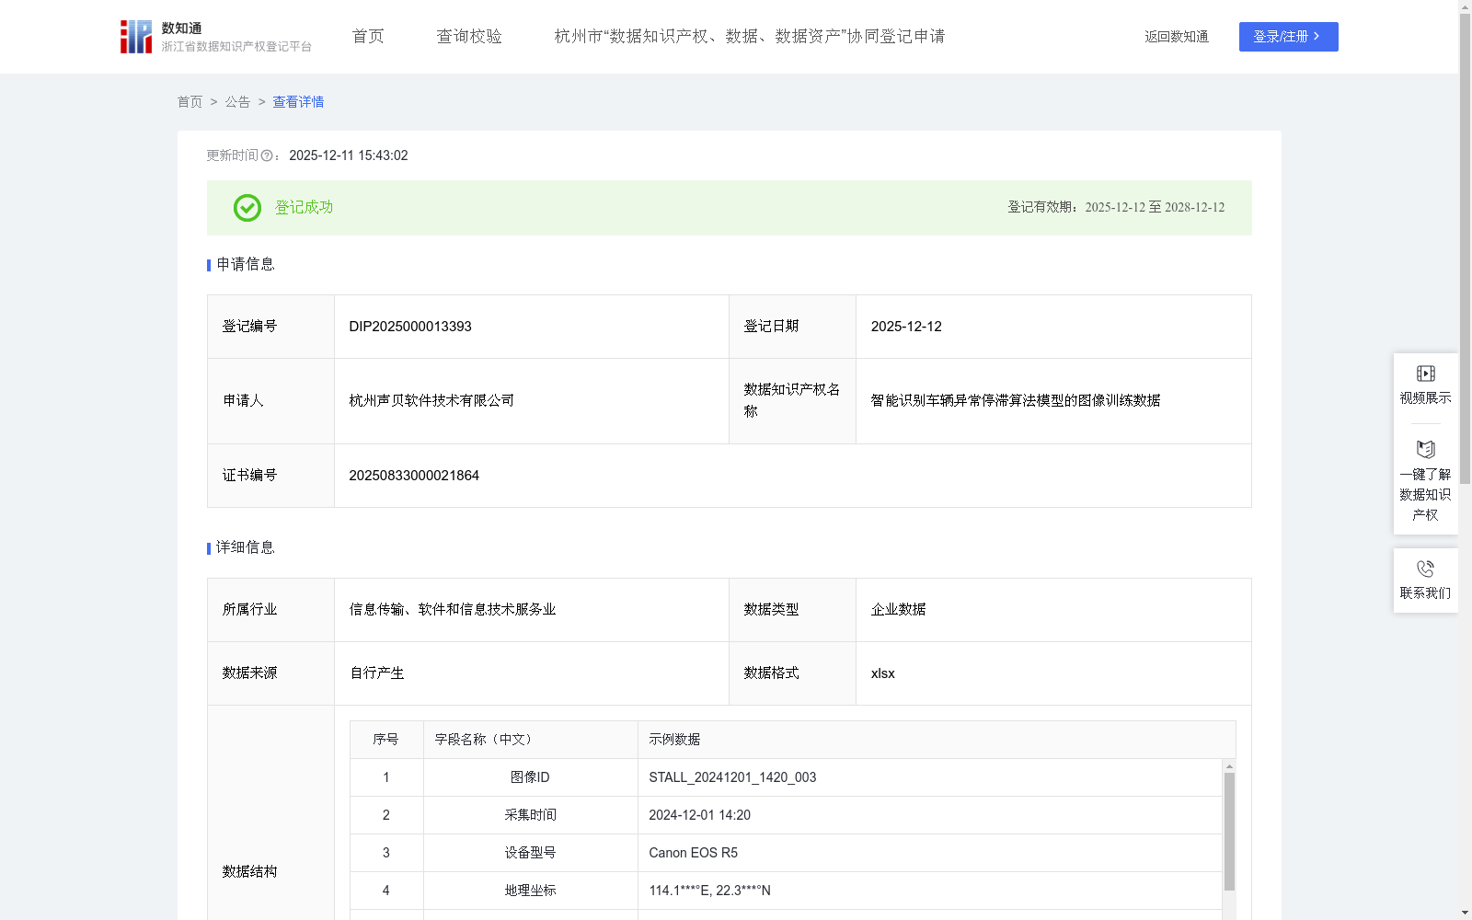Click the 智能识别车辆异常停滞算法模型 title text
Screen dimensions: 1472x920
coord(1016,400)
